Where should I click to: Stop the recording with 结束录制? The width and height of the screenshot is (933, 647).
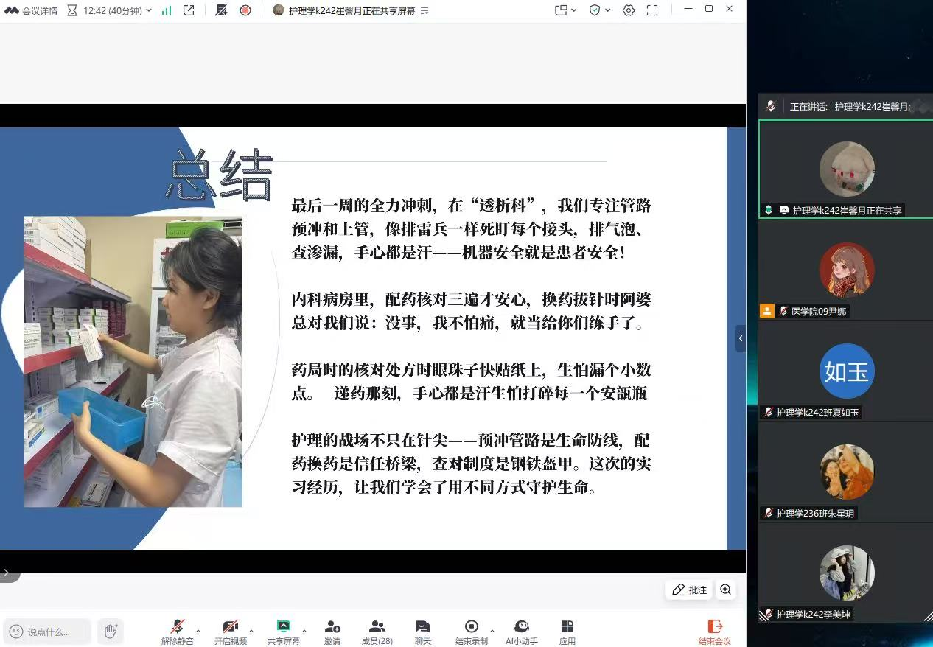(471, 631)
